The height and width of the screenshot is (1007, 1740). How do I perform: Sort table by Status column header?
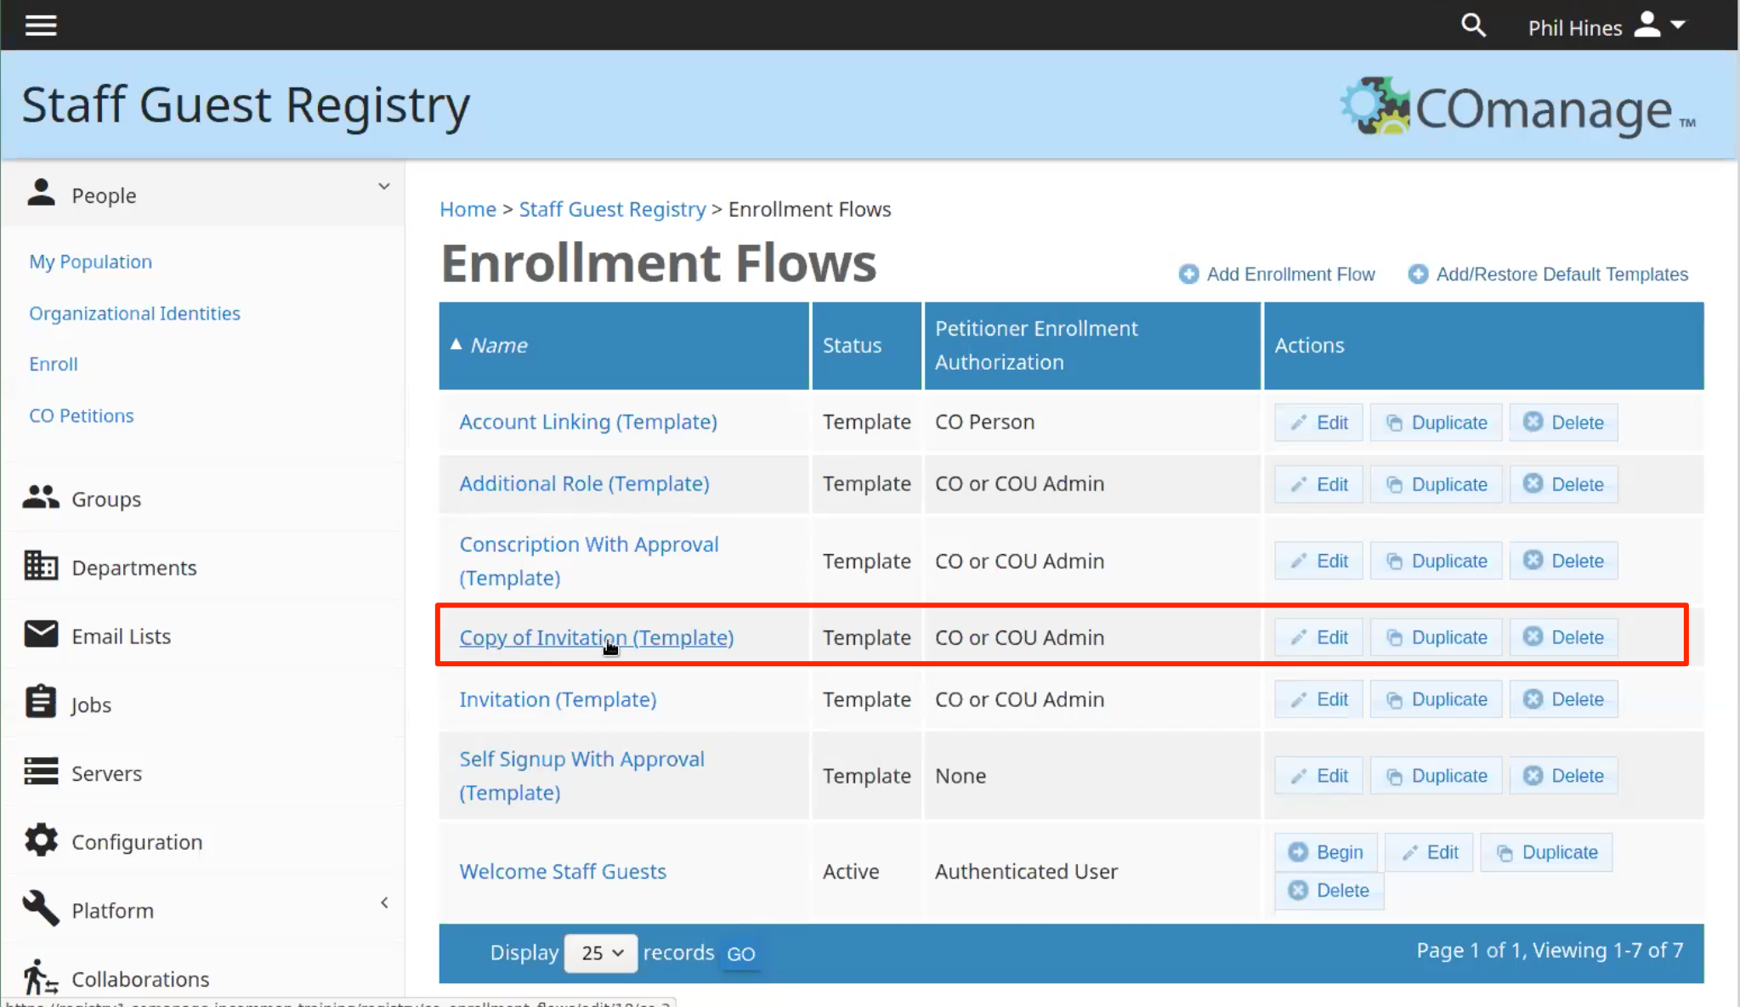click(x=852, y=345)
